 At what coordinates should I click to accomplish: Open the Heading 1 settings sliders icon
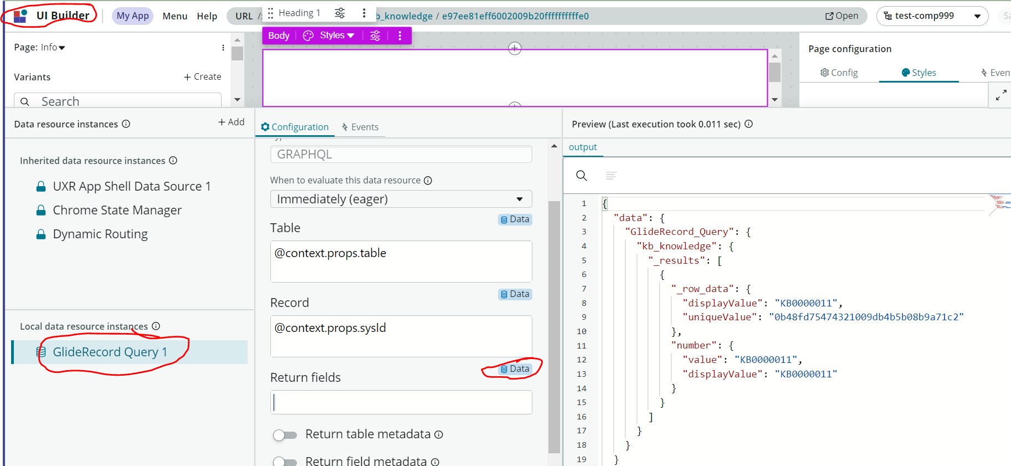click(340, 13)
